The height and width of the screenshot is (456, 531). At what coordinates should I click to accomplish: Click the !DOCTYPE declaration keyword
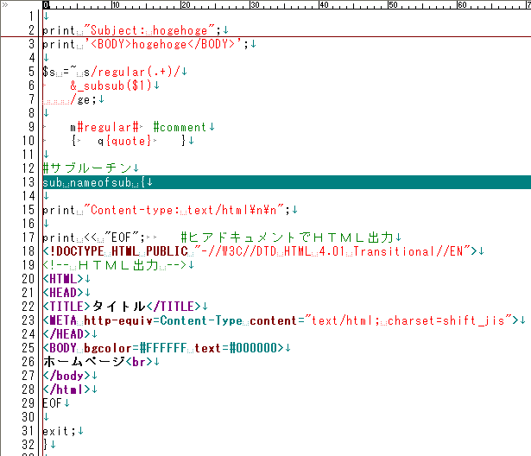79,250
